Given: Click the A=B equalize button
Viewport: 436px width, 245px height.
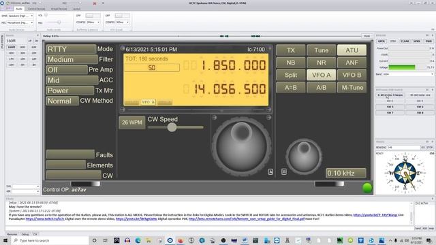Looking at the screenshot, I should pos(291,88).
